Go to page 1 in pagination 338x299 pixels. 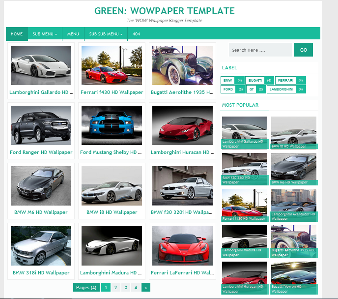106,287
